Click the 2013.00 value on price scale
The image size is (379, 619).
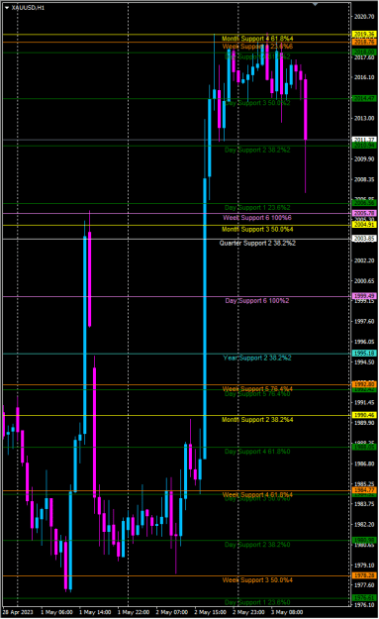click(x=364, y=118)
